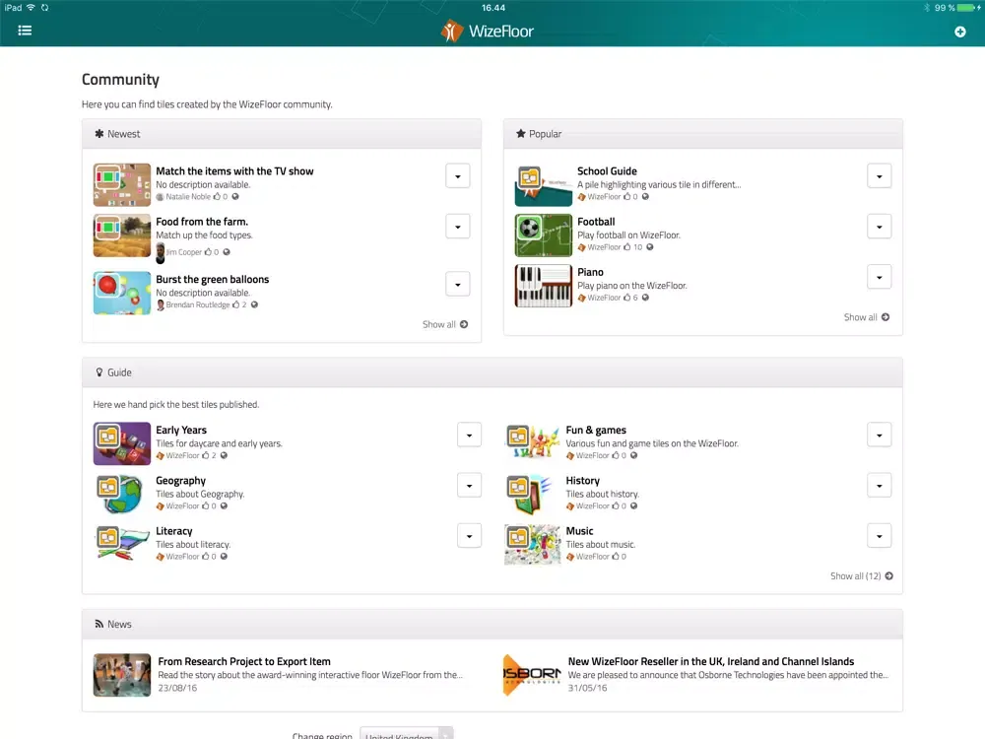Viewport: 985px width, 739px height.
Task: Click the arrow icon after Popular Show all
Action: pos(886,317)
